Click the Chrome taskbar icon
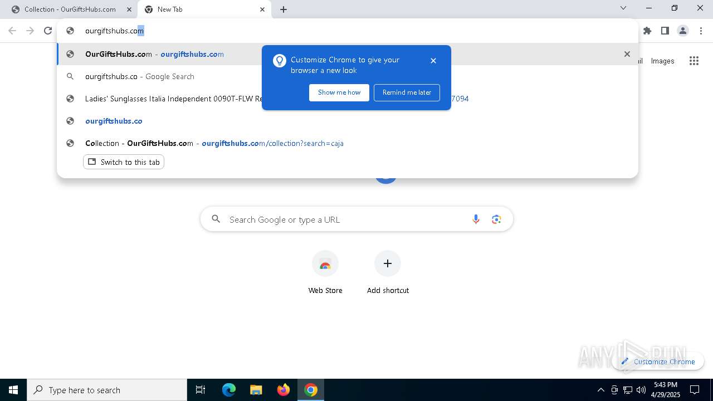Viewport: 713px width, 401px height. tap(311, 390)
